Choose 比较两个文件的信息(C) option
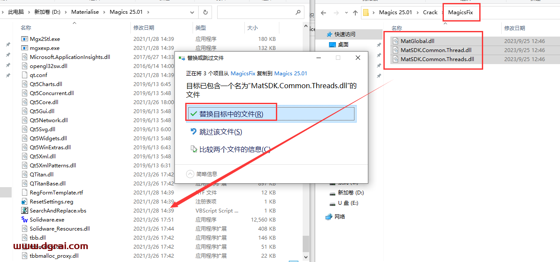Screen dimensions: 560x262 (x=272, y=149)
